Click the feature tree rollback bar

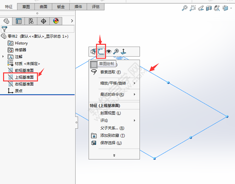(x=37, y=95)
